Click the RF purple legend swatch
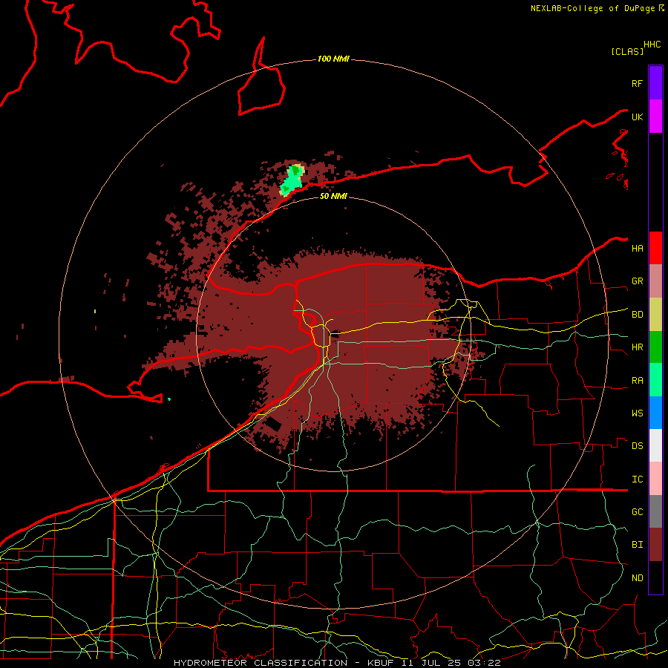 click(x=655, y=83)
